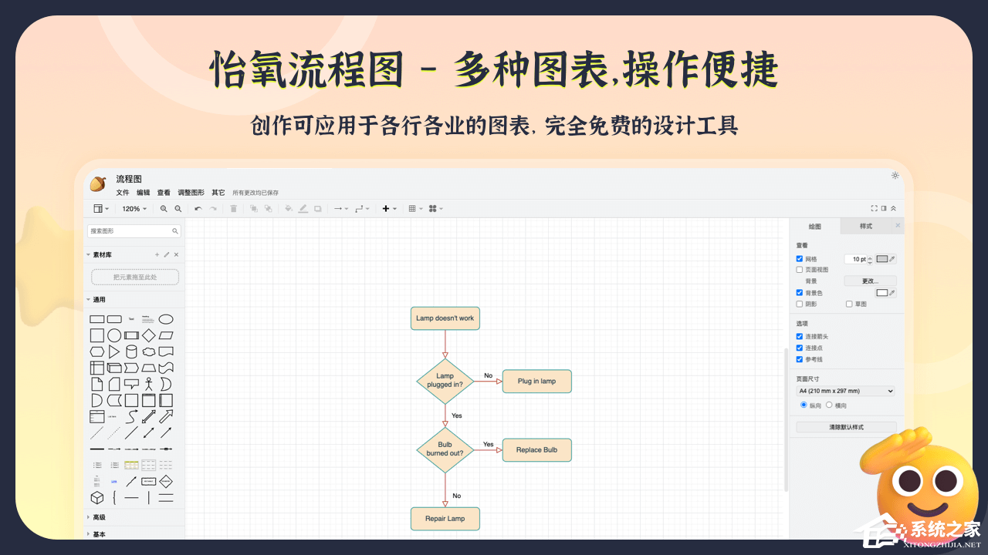Select the cube shape in the palette

pos(97,497)
